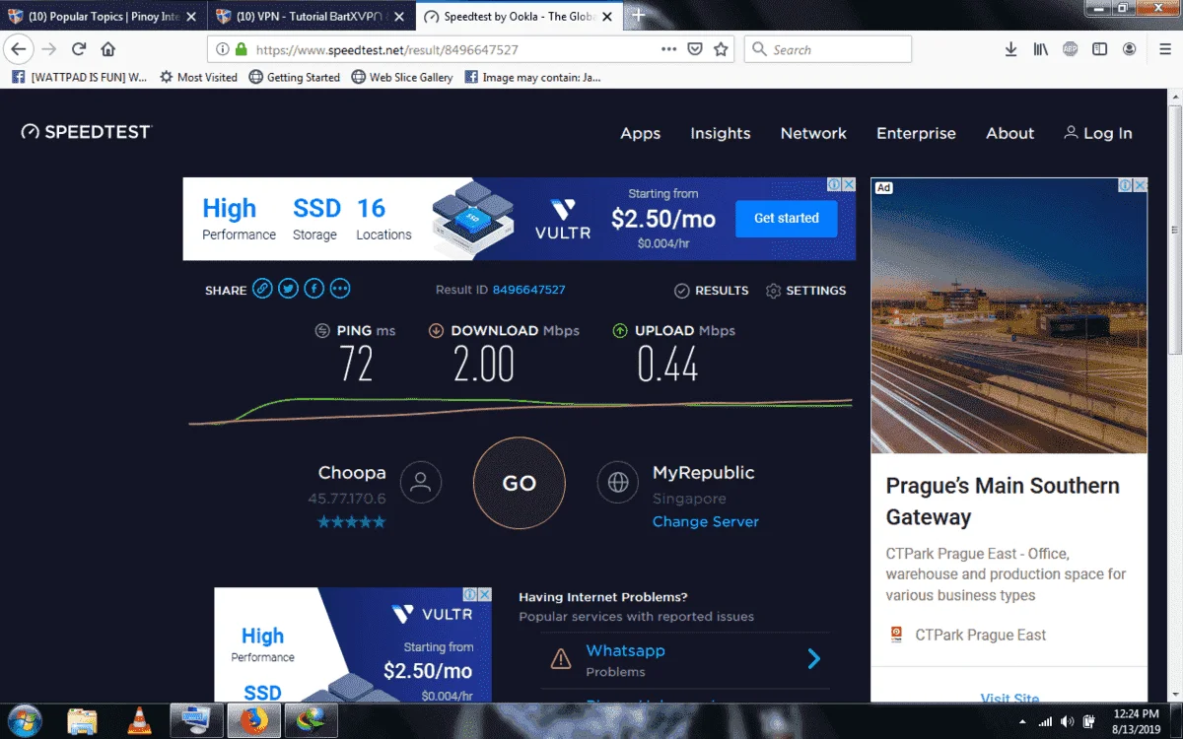Open the network signal tray icon
The height and width of the screenshot is (739, 1183).
[x=1045, y=721]
